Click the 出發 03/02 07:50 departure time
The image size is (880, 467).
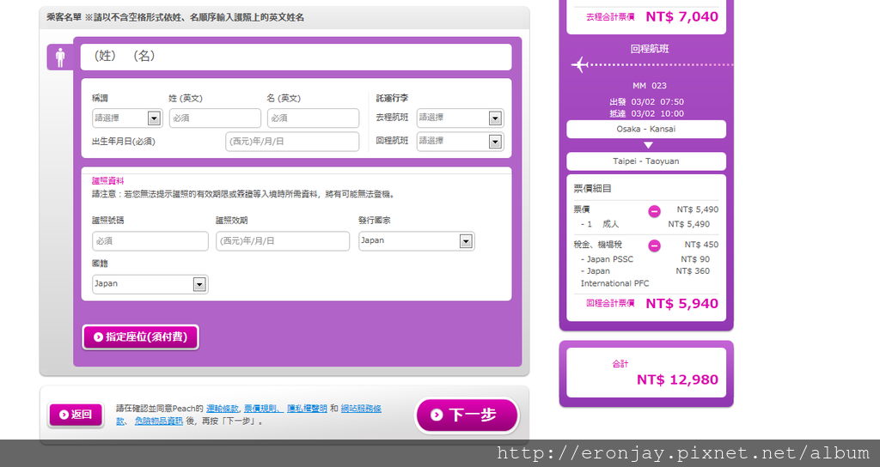(x=646, y=102)
